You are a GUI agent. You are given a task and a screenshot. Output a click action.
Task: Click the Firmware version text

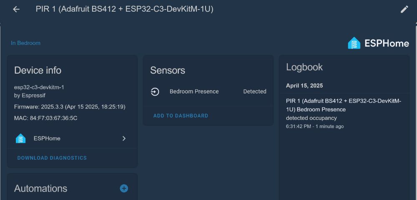[x=70, y=107]
